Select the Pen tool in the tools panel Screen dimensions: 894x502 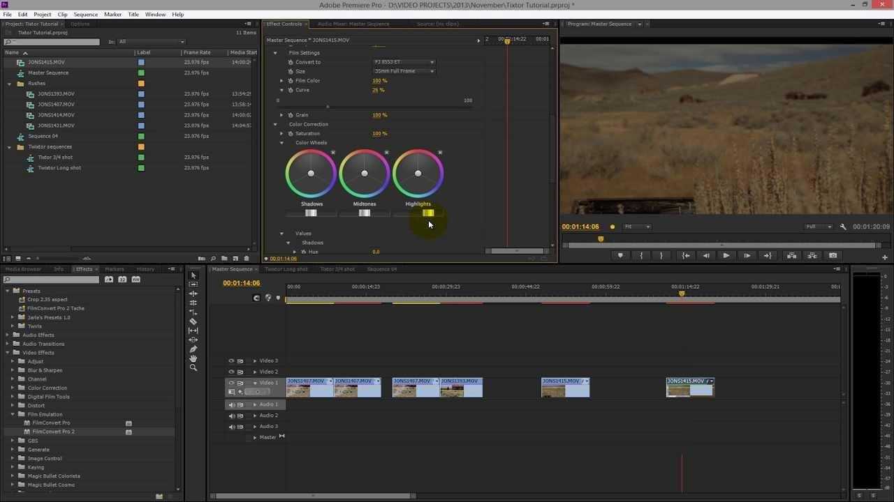[193, 349]
